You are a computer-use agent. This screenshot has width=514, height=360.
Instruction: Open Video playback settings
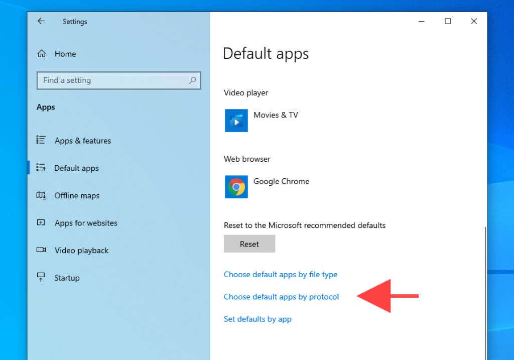pos(81,251)
